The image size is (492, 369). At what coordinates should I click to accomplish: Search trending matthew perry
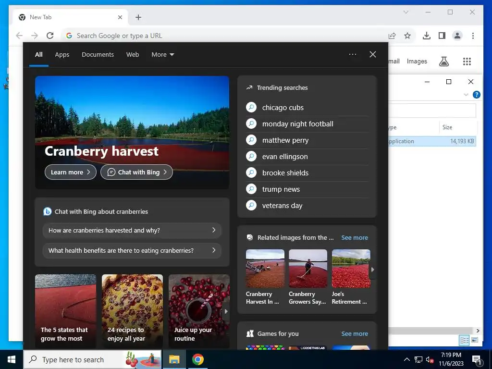(x=307, y=140)
